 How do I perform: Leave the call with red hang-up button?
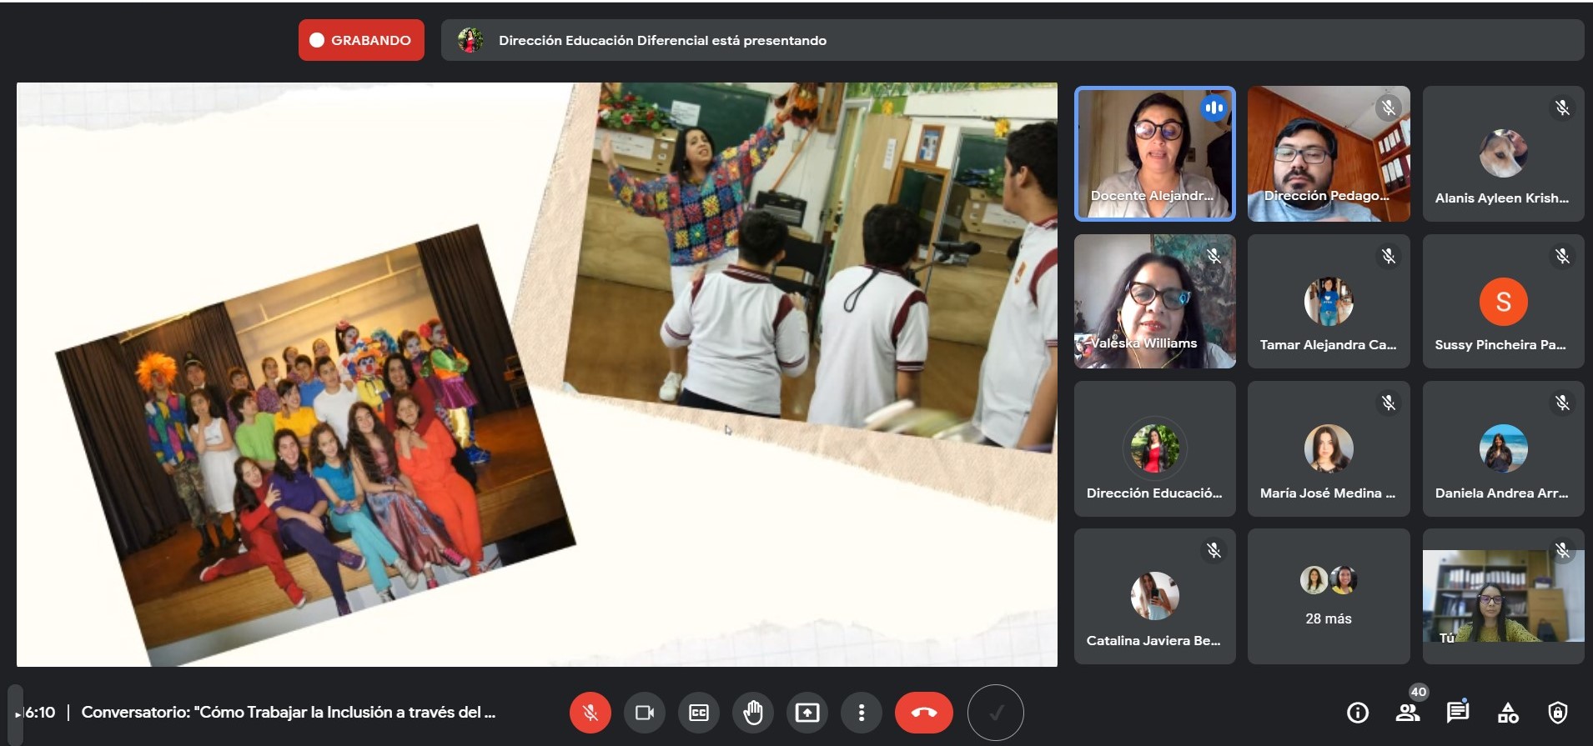click(923, 713)
